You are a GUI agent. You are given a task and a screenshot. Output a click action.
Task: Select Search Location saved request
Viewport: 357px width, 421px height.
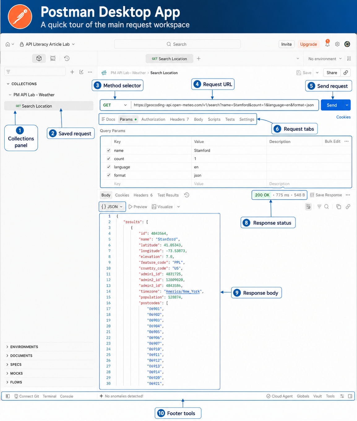49,106
